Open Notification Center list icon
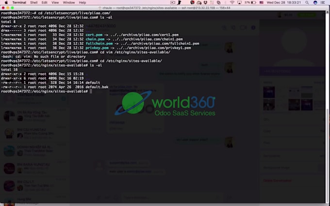This screenshot has width=330, height=206. coord(323,2)
